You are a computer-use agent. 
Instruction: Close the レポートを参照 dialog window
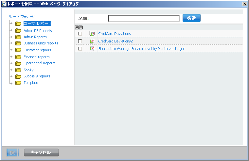(244, 4)
